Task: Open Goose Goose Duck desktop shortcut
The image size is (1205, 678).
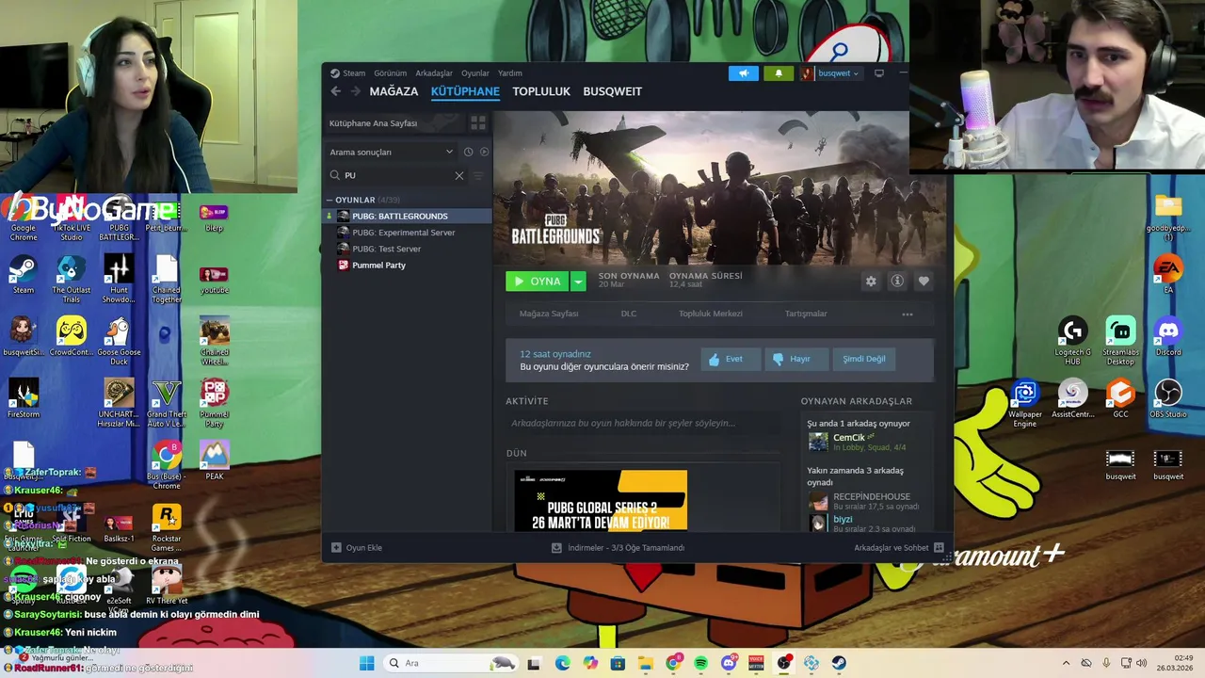Action: [119, 342]
